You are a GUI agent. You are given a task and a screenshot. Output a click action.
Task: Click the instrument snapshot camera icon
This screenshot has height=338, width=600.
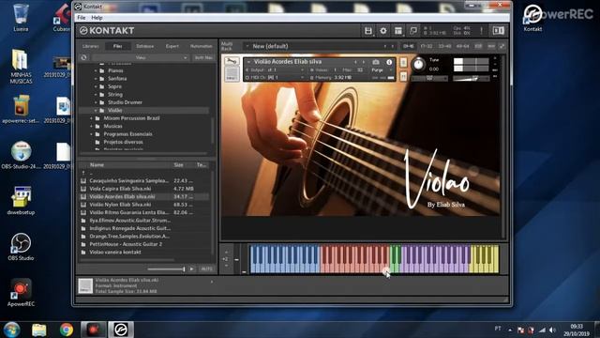tap(376, 62)
